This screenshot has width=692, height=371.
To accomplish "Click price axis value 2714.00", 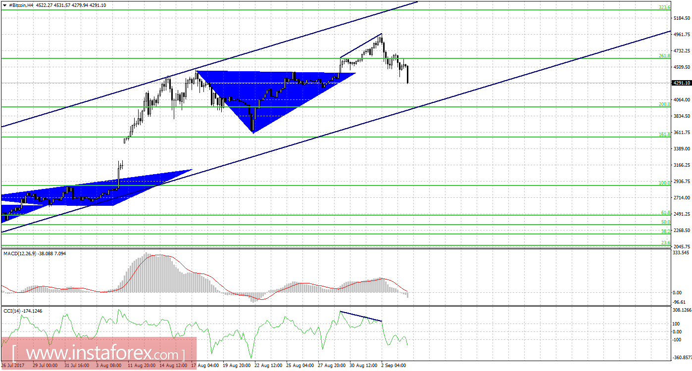I will (x=682, y=198).
